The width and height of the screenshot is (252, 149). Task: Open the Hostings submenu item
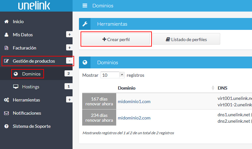(x=30, y=87)
